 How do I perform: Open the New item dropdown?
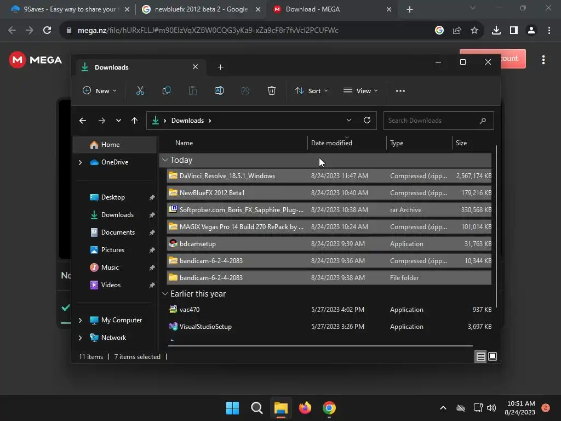[100, 91]
